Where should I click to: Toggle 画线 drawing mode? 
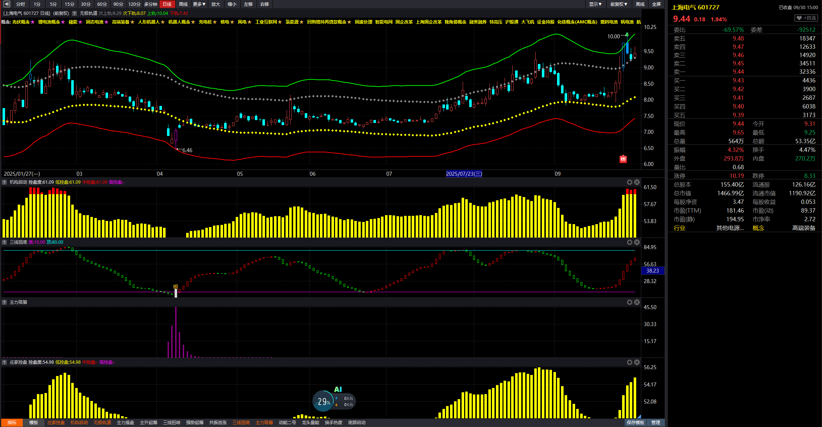(x=640, y=4)
